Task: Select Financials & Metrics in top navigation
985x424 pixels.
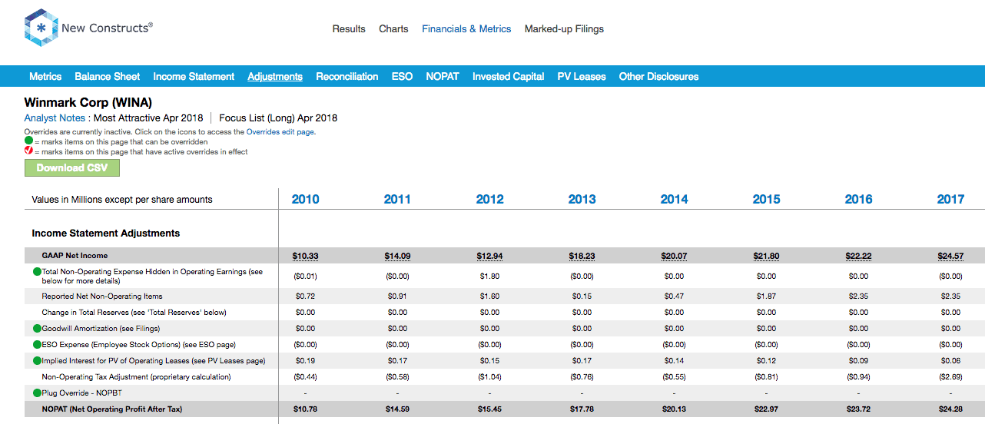Action: 466,29
